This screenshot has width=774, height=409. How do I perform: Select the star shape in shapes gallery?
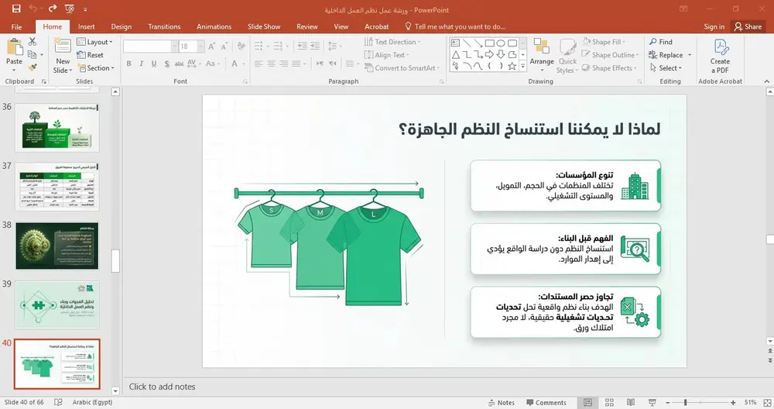tap(512, 66)
